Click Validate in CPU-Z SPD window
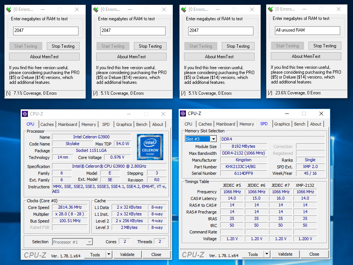 click(285, 254)
